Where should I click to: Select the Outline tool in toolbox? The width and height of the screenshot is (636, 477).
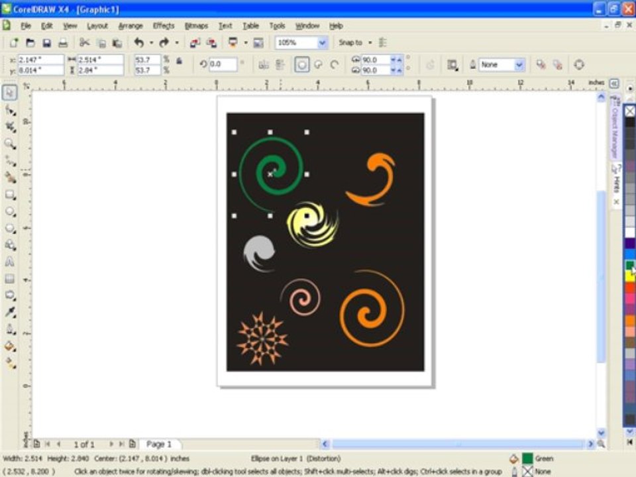pos(10,329)
